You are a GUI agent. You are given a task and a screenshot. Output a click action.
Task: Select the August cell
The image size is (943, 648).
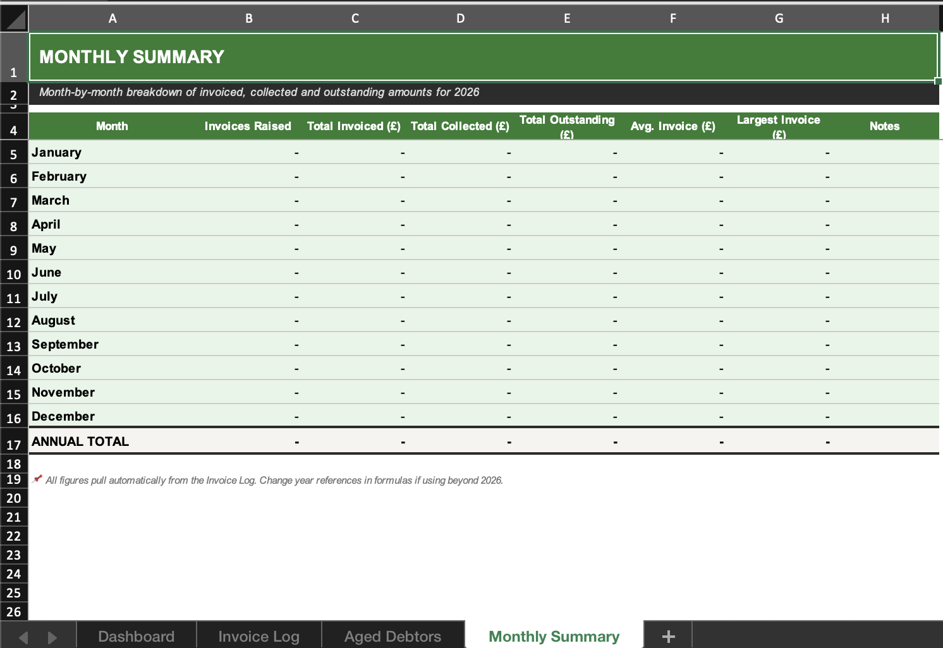point(113,320)
